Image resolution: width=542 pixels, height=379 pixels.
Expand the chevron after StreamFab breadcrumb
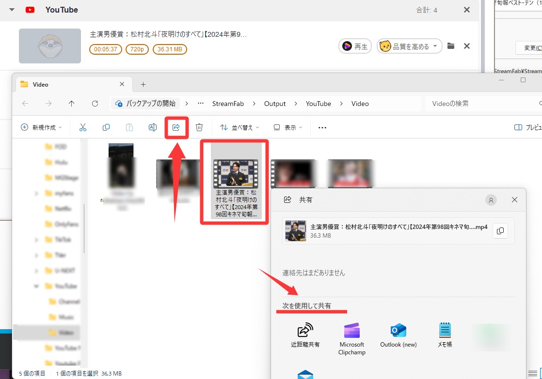[x=254, y=104]
